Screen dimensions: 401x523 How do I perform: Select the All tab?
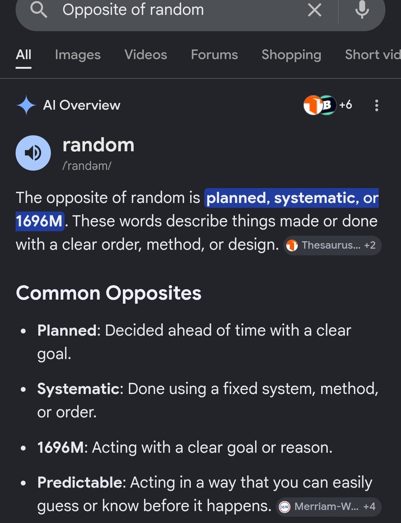click(x=24, y=55)
